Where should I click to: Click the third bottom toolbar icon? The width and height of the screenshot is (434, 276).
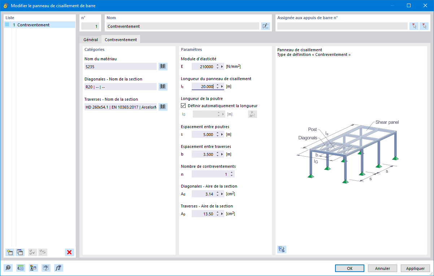pyautogui.click(x=33, y=268)
